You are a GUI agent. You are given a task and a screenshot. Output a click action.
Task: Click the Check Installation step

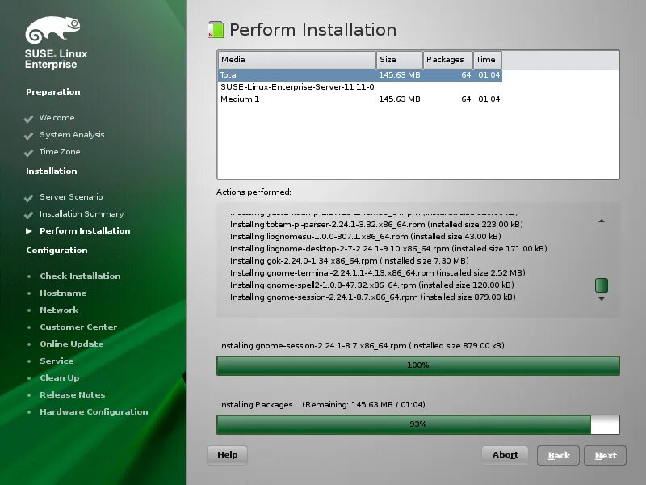80,276
